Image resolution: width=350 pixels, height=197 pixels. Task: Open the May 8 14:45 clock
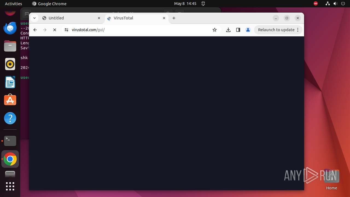[185, 4]
